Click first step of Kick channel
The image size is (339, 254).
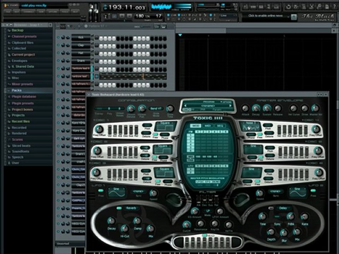coord(101,38)
